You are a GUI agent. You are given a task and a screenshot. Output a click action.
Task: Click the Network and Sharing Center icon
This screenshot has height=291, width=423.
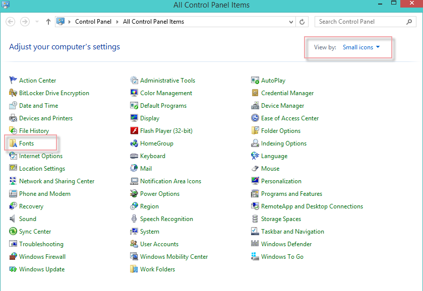click(13, 181)
